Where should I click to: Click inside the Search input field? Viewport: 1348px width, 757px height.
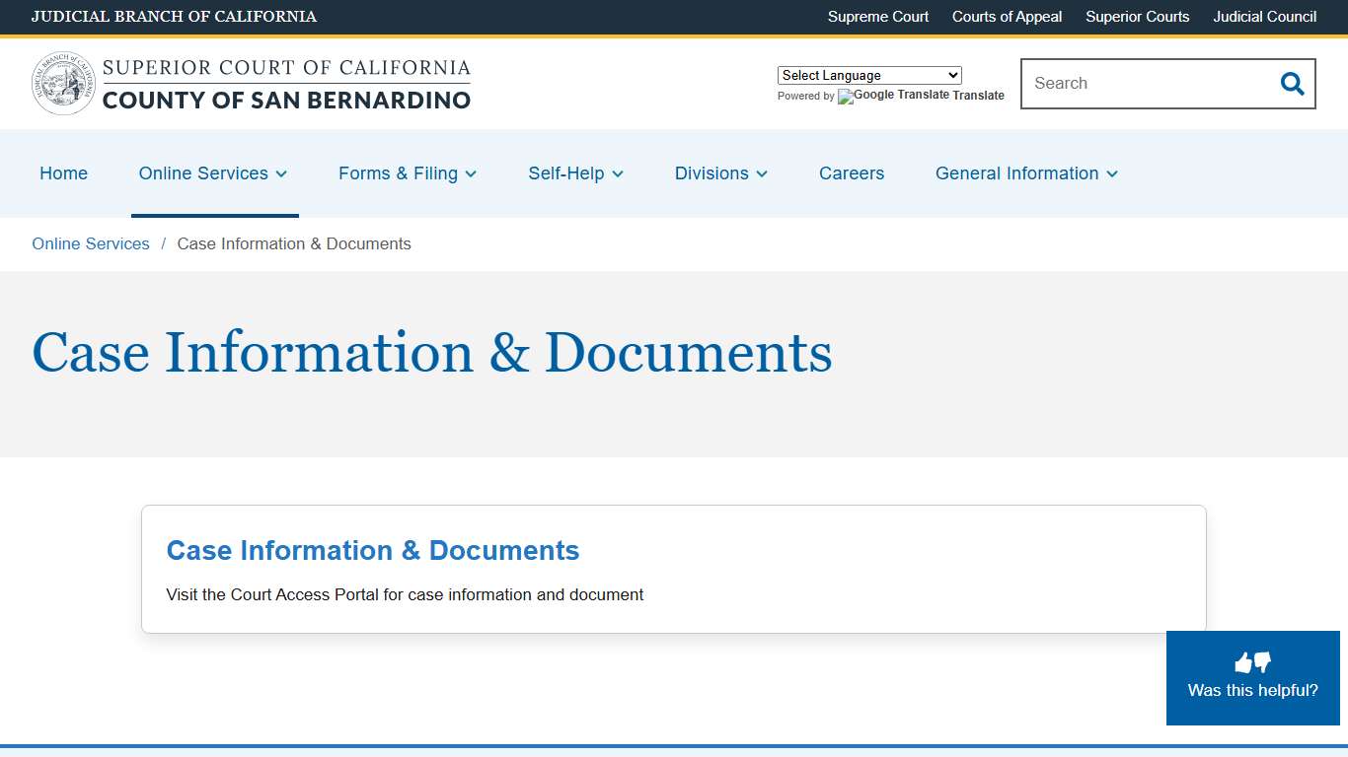1135,84
